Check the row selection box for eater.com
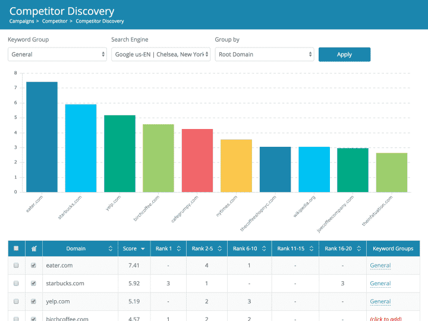The height and width of the screenshot is (321, 428). [x=16, y=266]
